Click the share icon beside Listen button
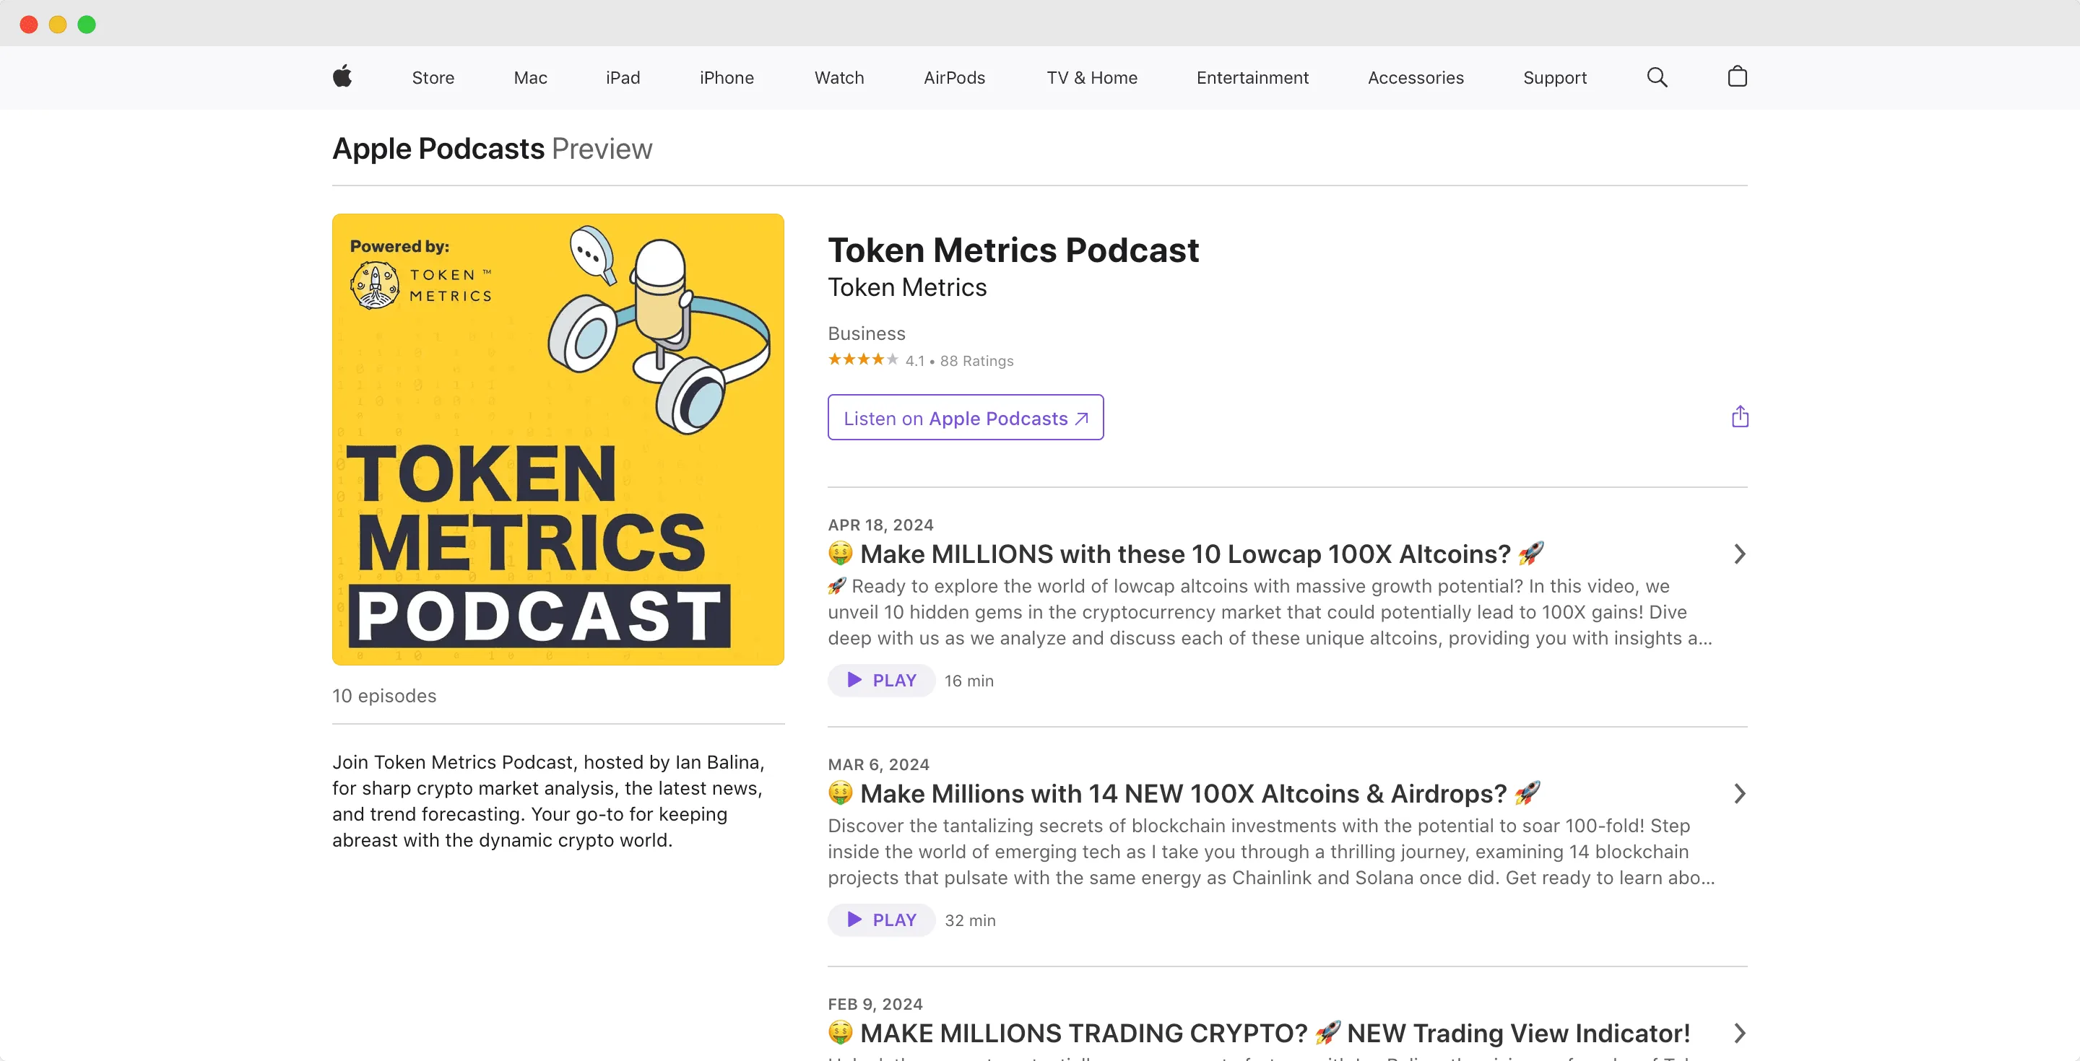Screen dimensions: 2080x1061 point(1740,416)
